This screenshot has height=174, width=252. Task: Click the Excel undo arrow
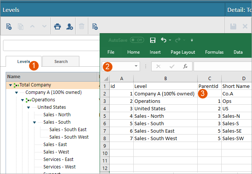tap(164, 40)
